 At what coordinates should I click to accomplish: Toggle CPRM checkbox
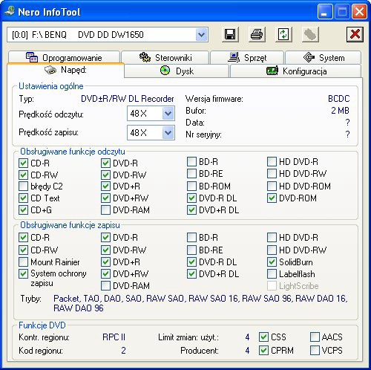point(263,350)
